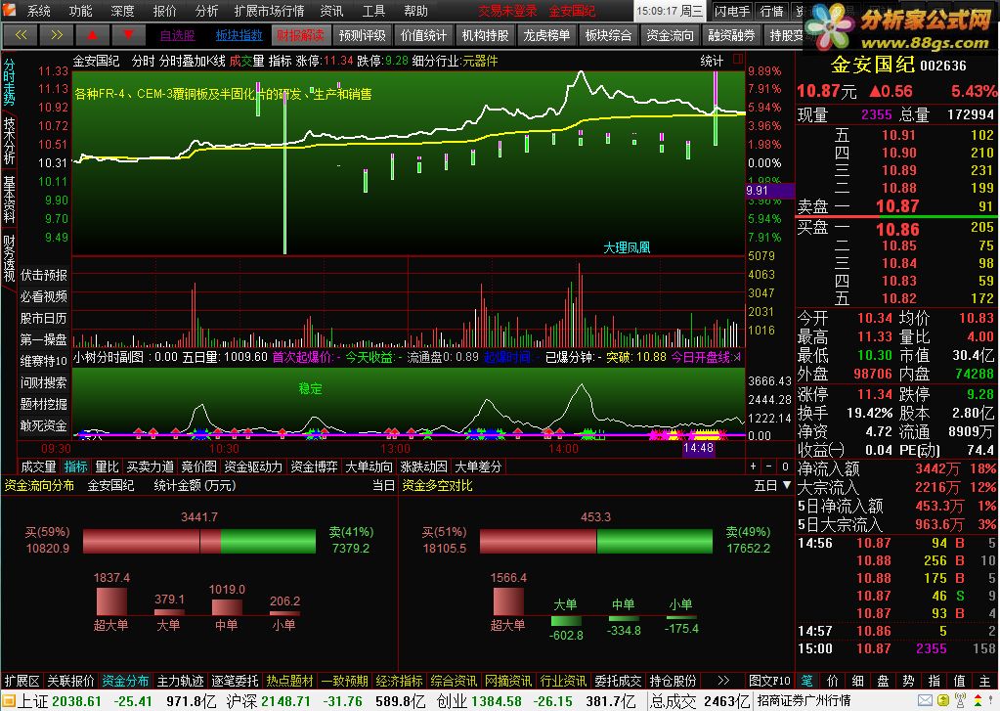This screenshot has height=711, width=1000.
Task: Open the 分析 menu
Action: click(x=206, y=11)
